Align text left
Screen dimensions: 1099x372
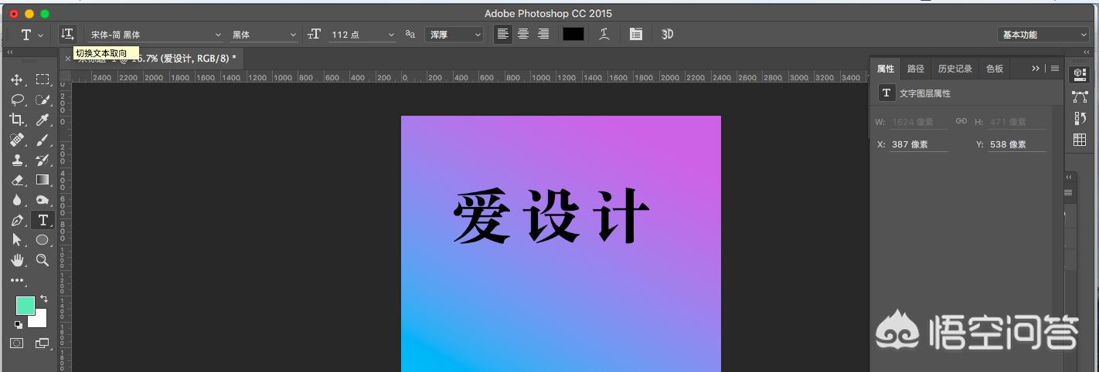(503, 34)
